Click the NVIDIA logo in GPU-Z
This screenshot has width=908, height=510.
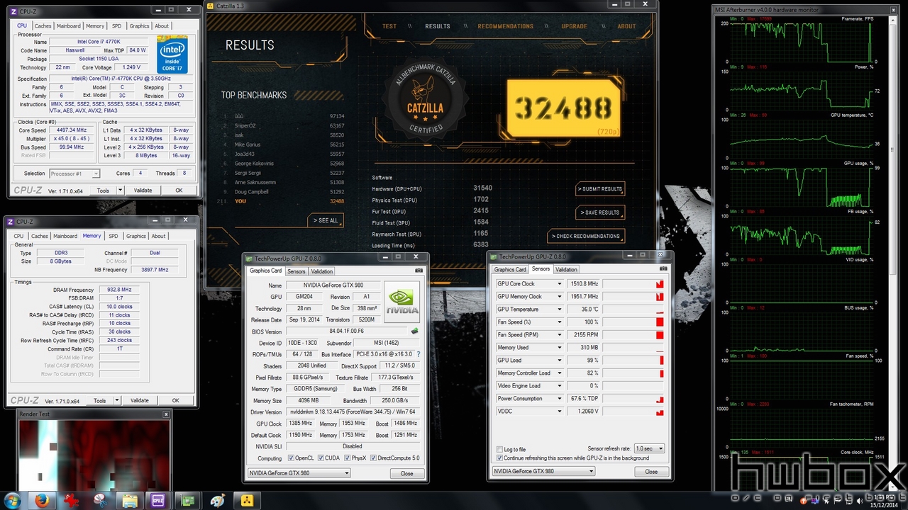point(402,302)
